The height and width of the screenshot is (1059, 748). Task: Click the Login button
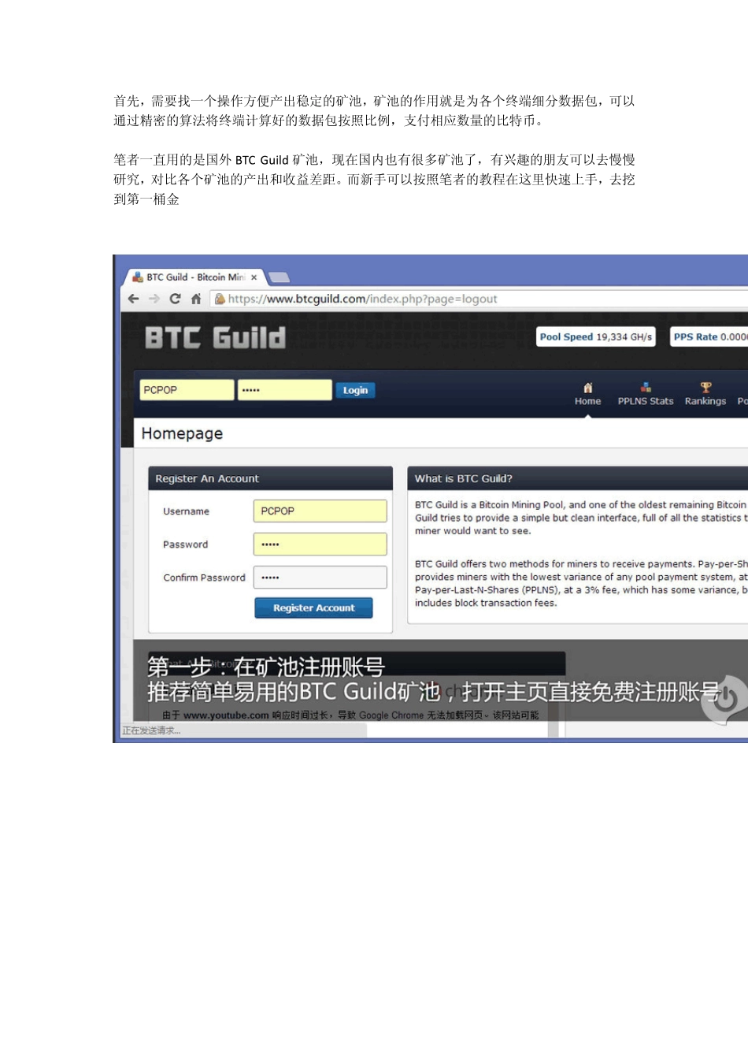click(355, 390)
